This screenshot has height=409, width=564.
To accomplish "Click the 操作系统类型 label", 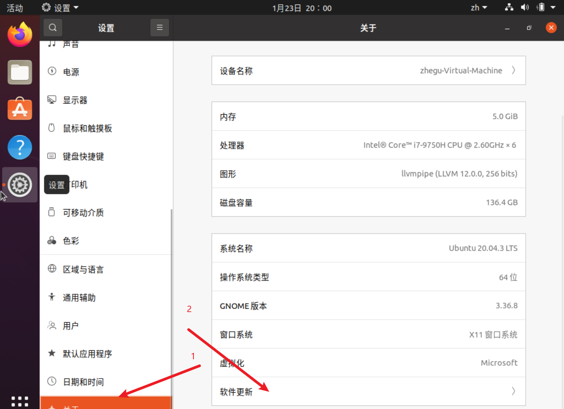I will [x=244, y=277].
